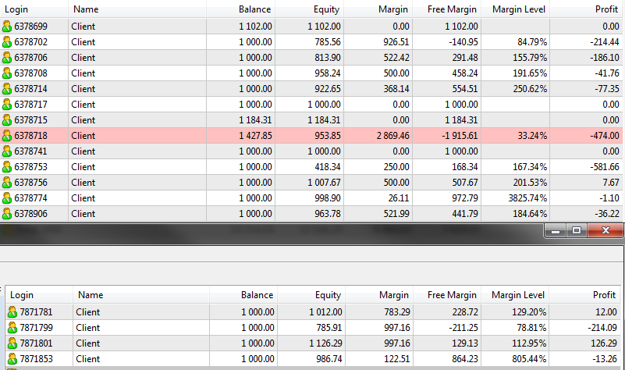The width and height of the screenshot is (625, 370).
Task: Sort lower table by Login column header
Action: click(39, 295)
